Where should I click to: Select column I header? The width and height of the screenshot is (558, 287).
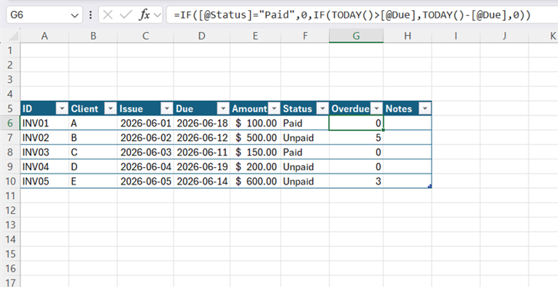click(x=456, y=36)
